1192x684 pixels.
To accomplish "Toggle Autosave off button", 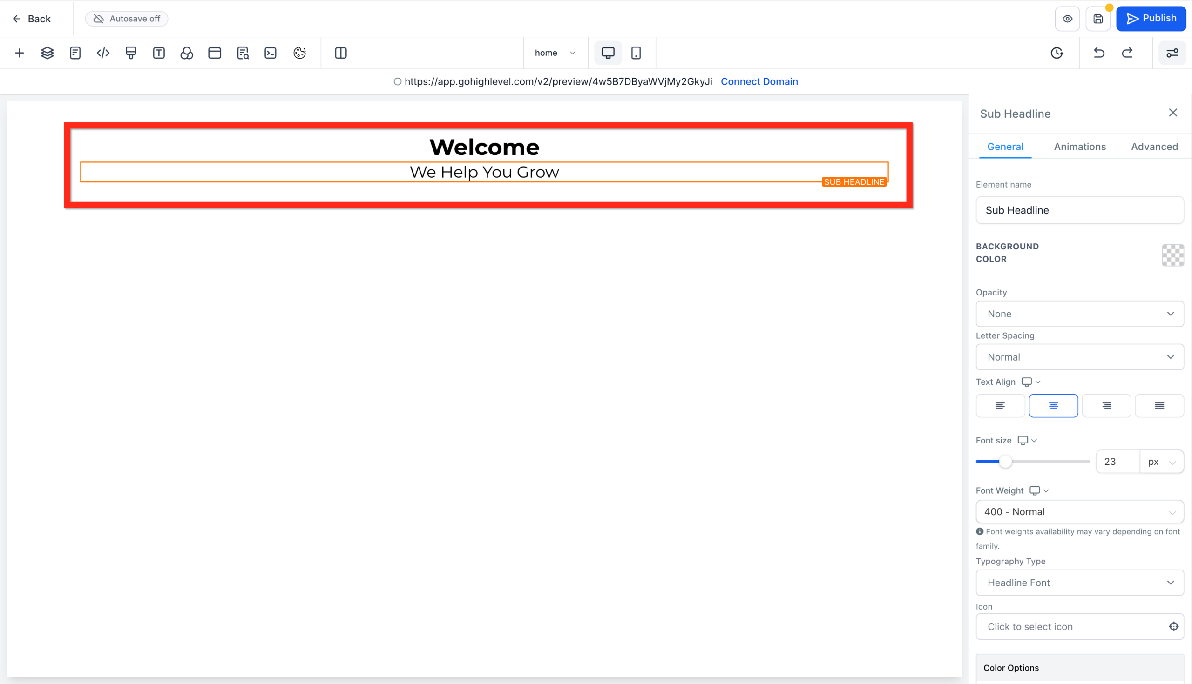I will point(127,18).
